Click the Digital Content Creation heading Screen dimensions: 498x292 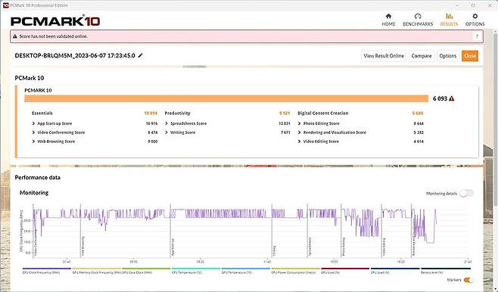(322, 113)
